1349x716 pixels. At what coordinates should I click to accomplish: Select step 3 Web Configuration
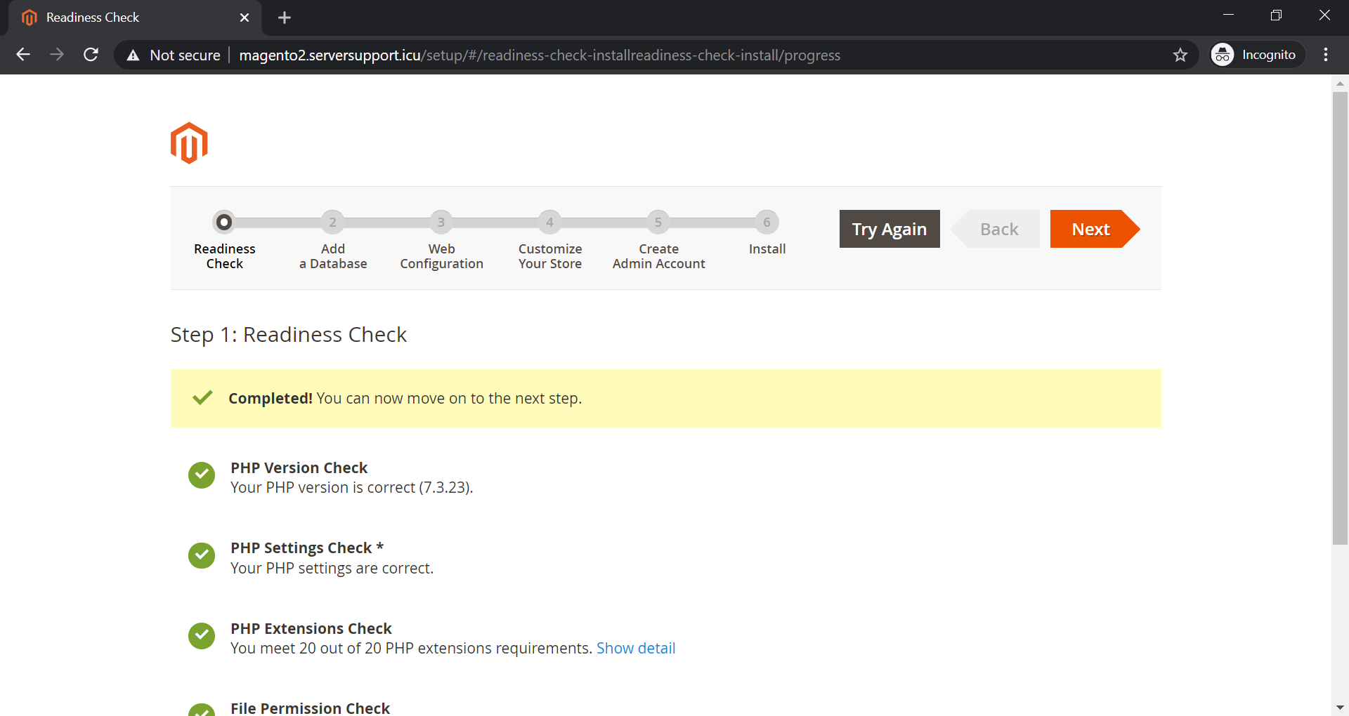pos(441,223)
